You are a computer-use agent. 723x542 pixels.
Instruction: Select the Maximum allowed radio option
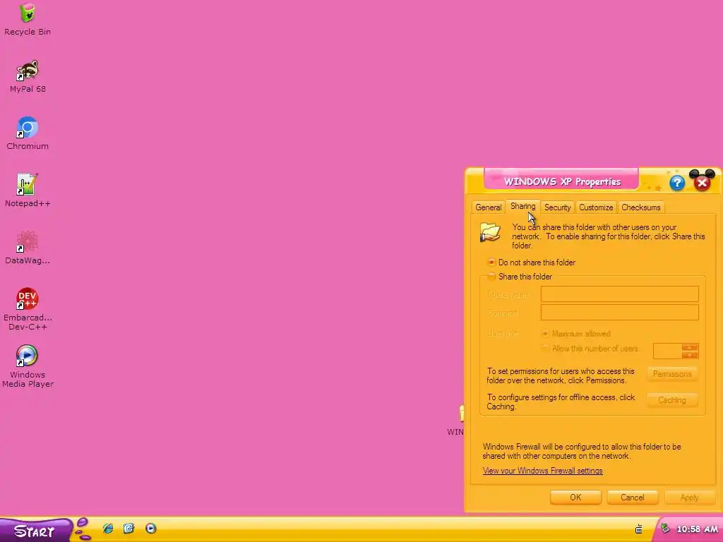point(576,334)
